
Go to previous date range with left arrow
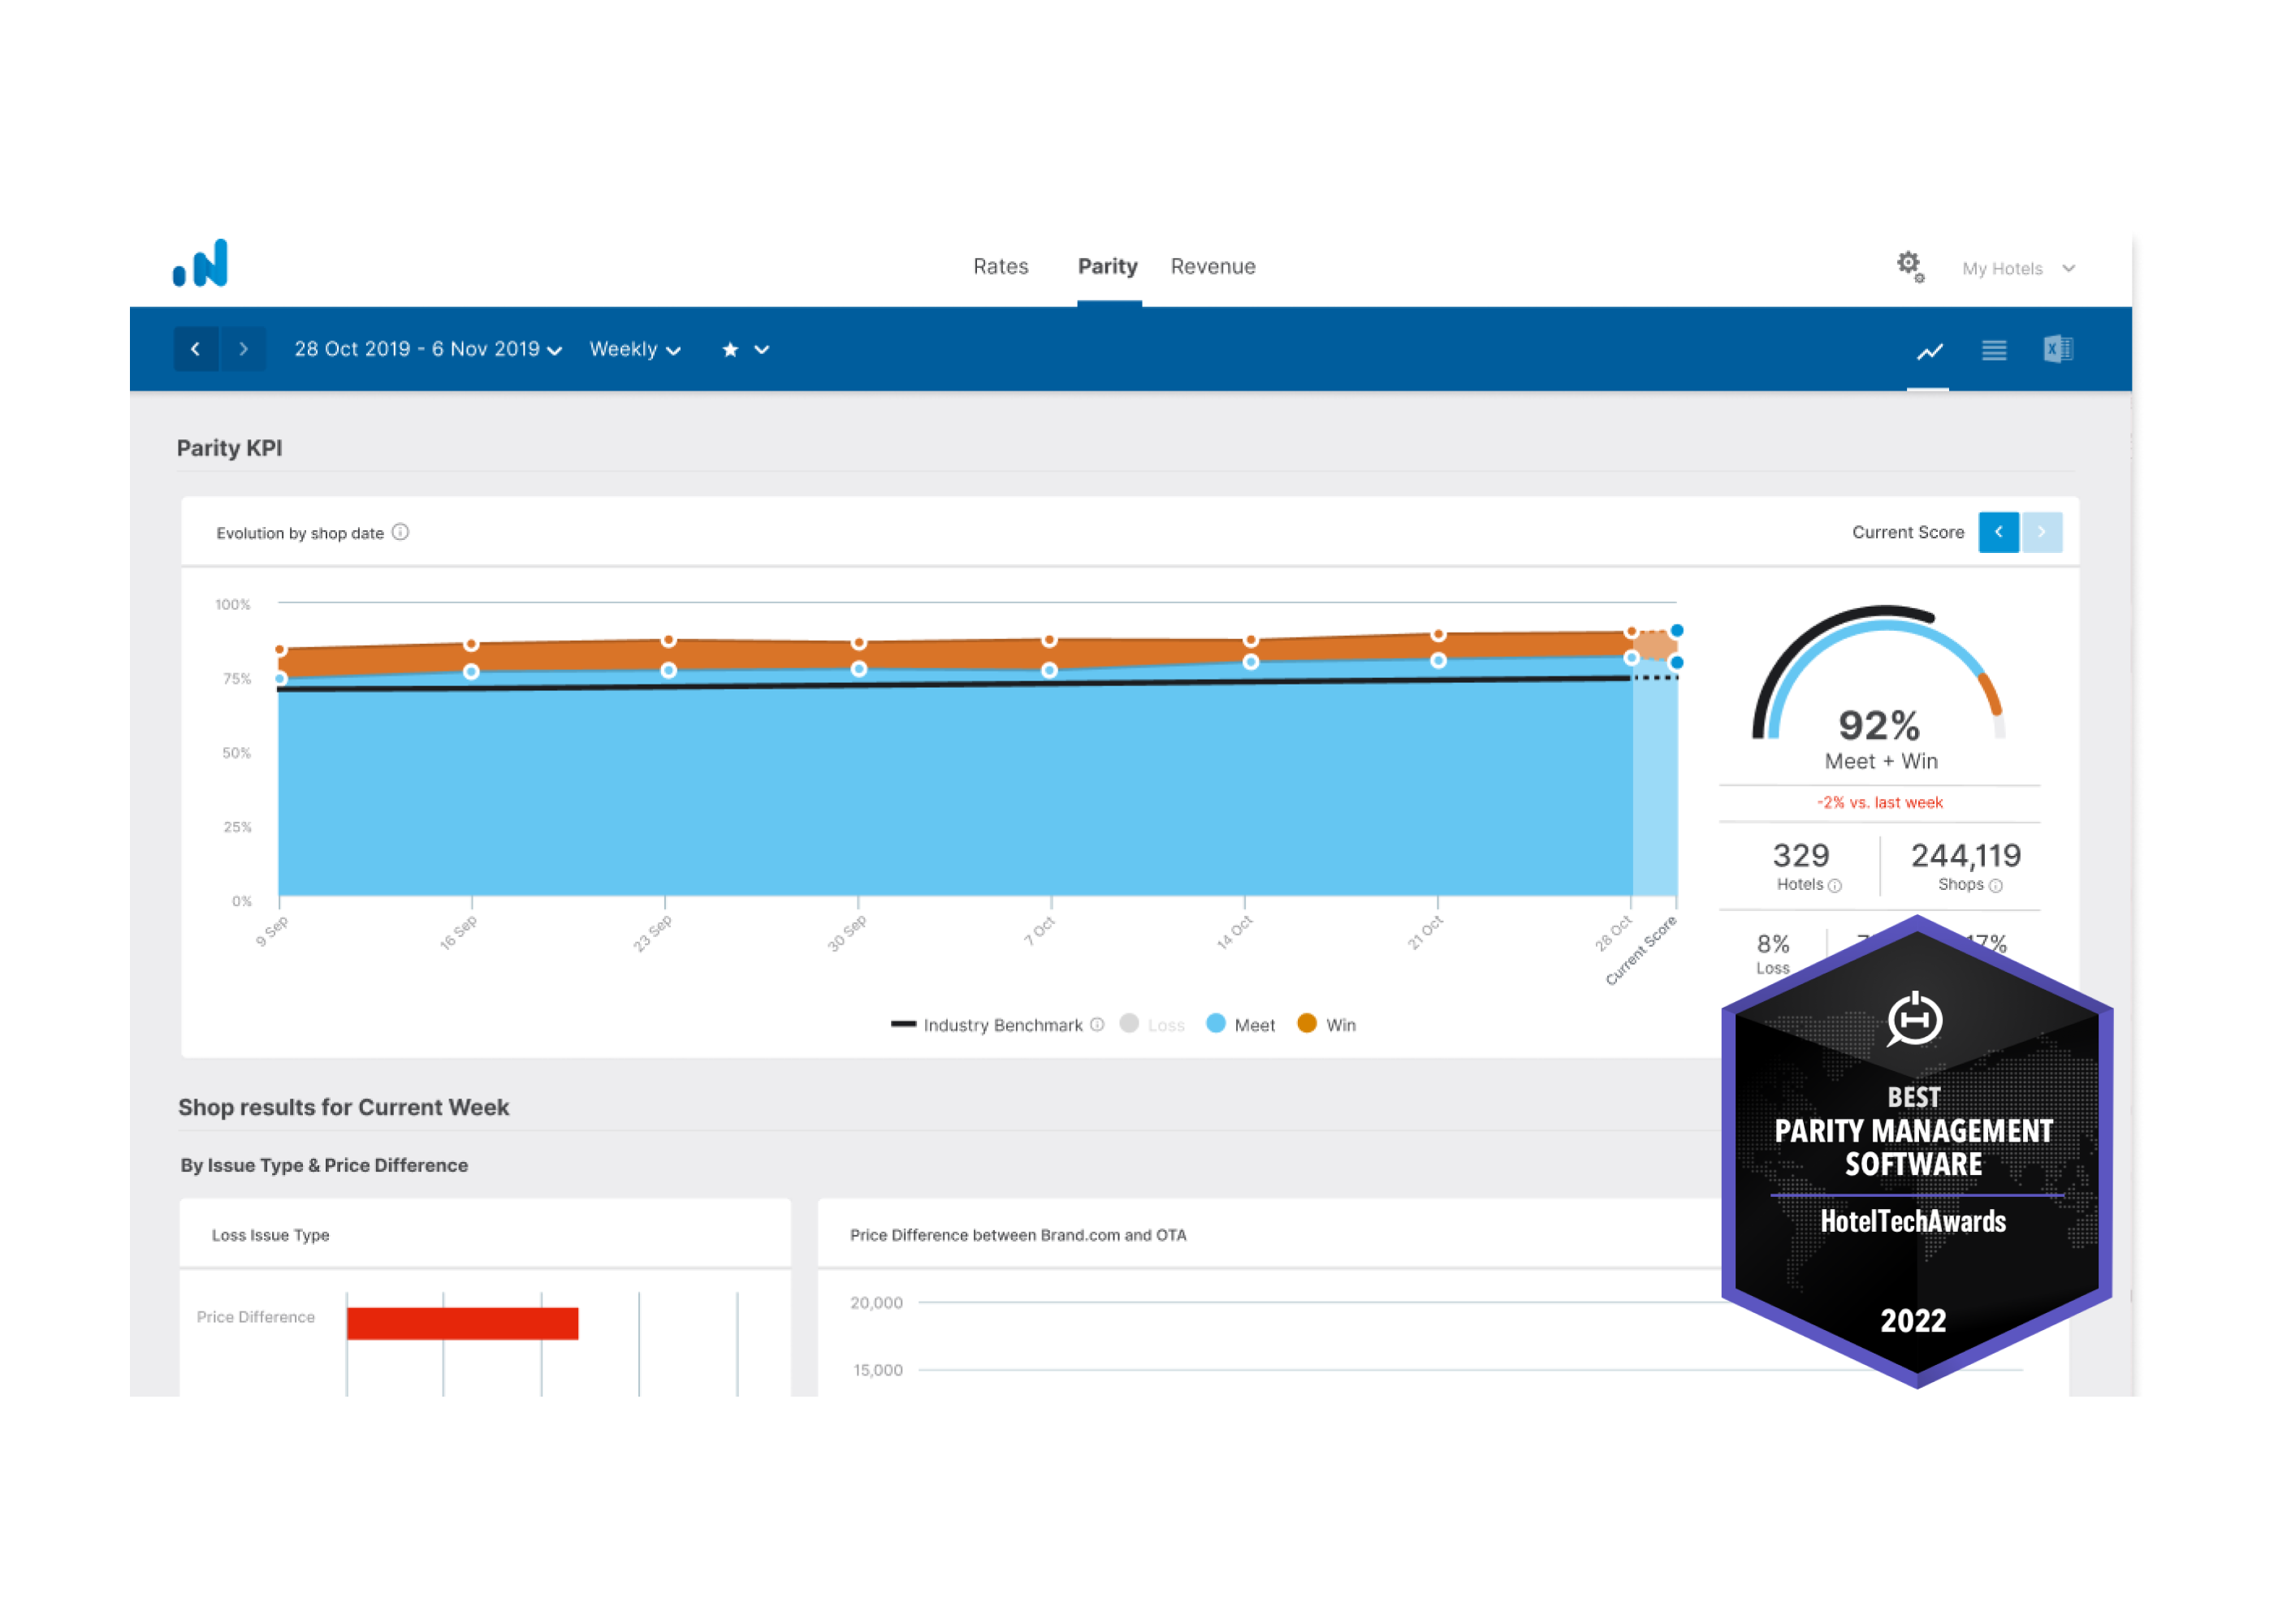(x=196, y=350)
